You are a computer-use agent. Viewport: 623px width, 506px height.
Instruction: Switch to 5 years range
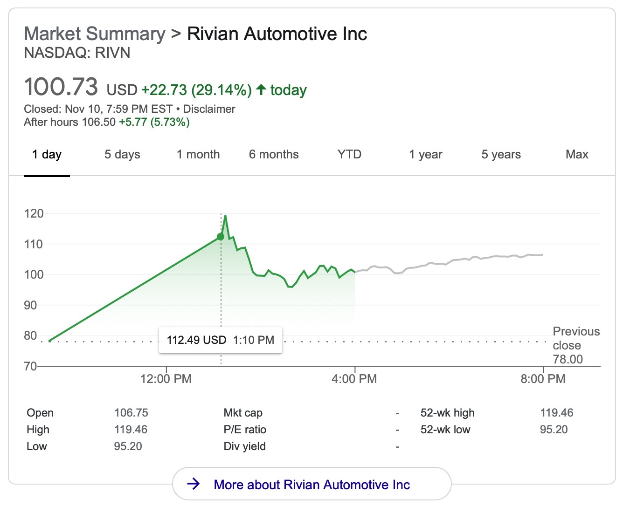click(501, 155)
